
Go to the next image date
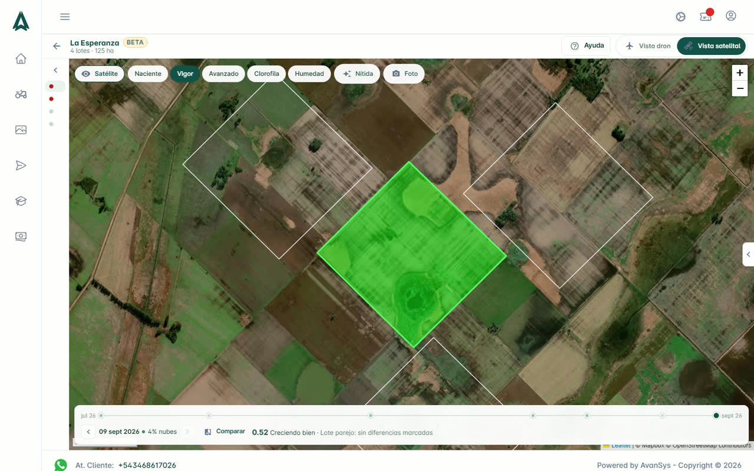(187, 432)
